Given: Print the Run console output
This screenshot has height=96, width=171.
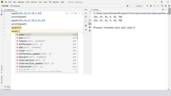Looking at the screenshot, I should (x=90, y=27).
